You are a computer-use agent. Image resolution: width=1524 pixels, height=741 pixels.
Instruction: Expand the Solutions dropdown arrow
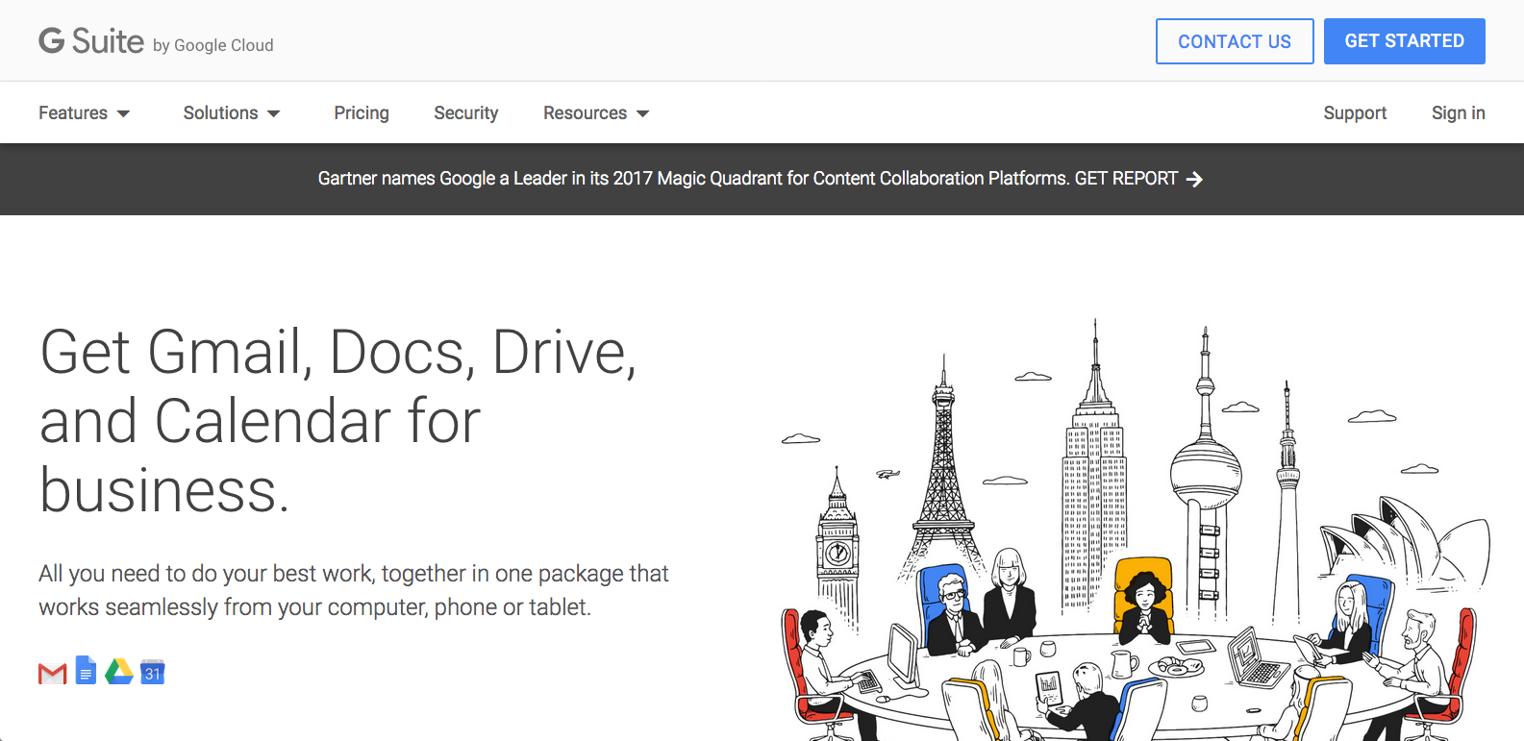pyautogui.click(x=274, y=113)
